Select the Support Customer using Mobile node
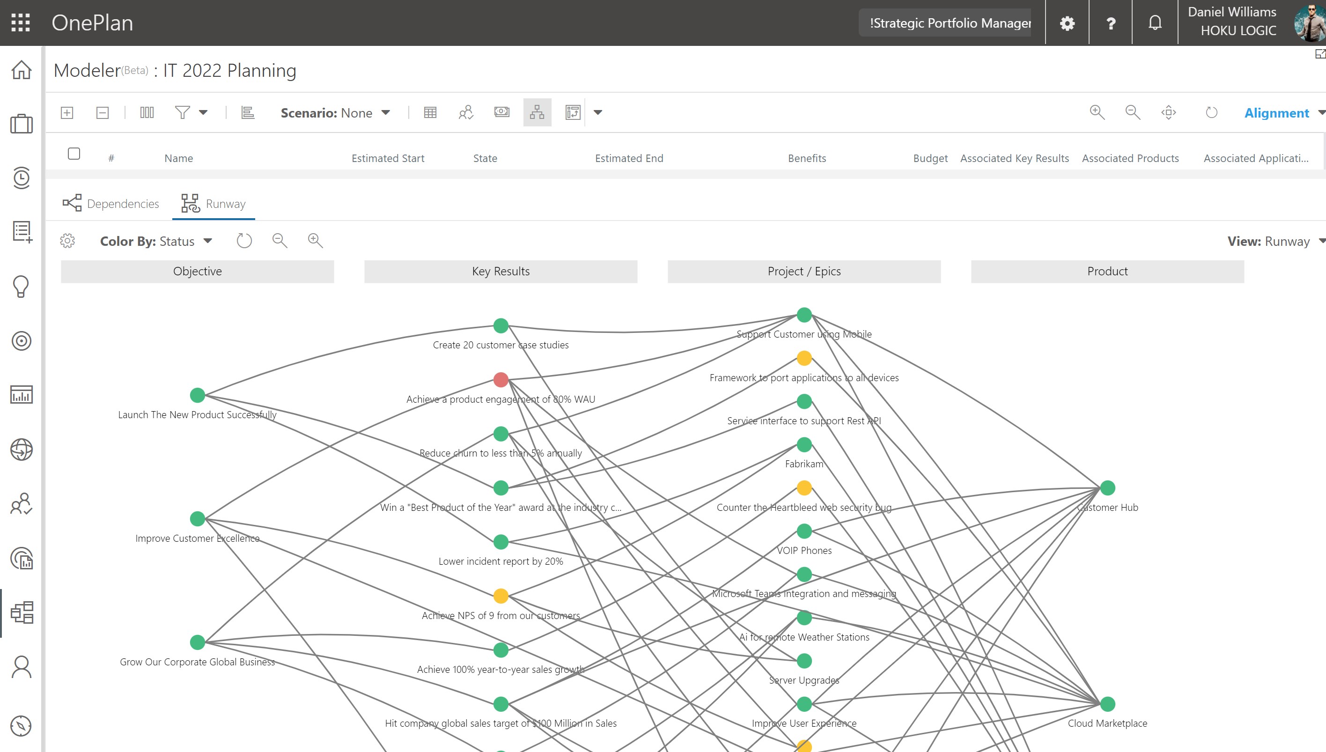This screenshot has height=752, width=1326. pos(804,315)
